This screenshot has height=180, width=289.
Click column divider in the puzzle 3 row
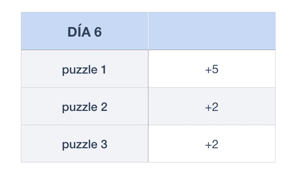click(x=148, y=144)
